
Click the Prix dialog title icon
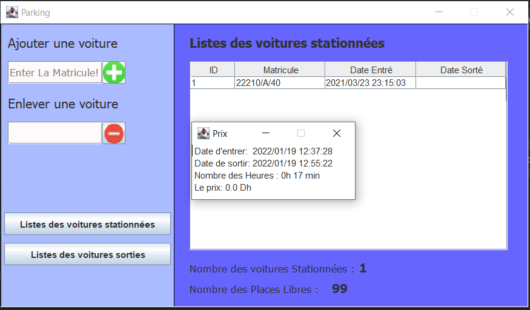(x=203, y=133)
